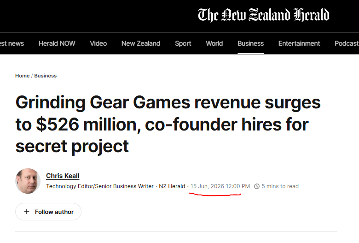359x243 pixels.
Task: Open Chris Keall's author profile photo
Action: point(28,181)
